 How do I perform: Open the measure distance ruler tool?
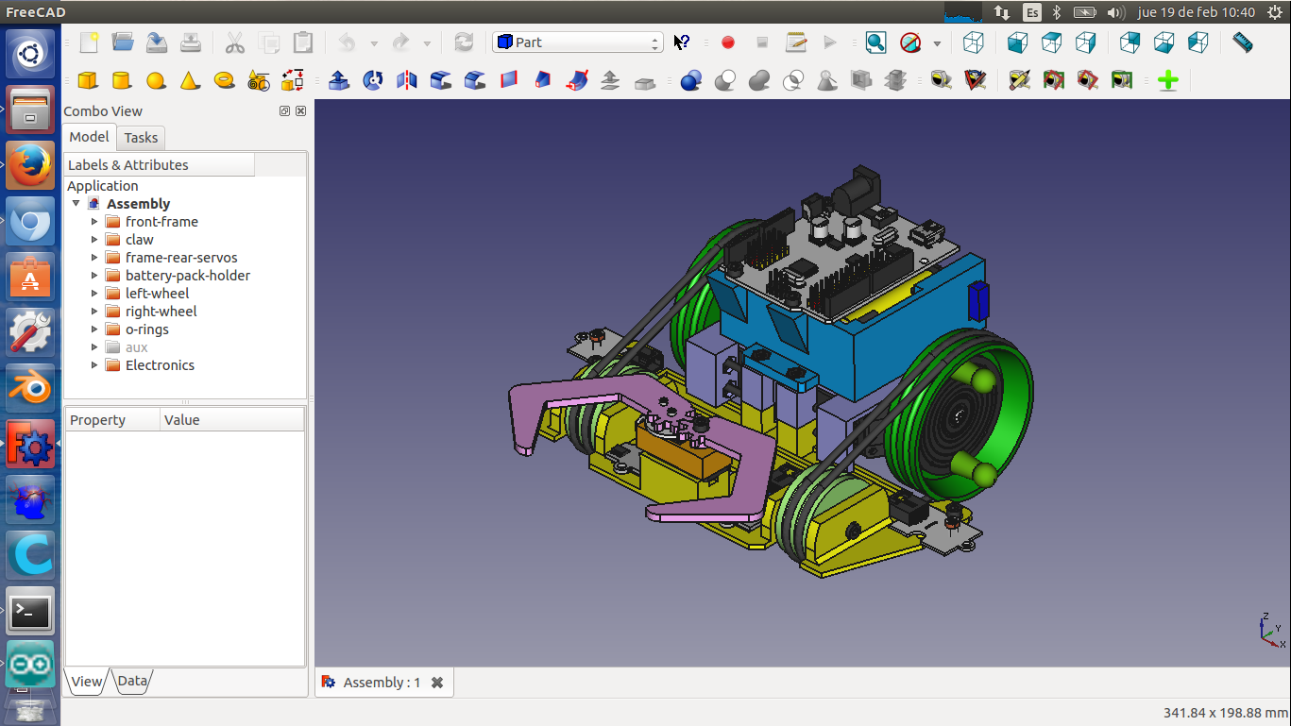pos(1243,42)
